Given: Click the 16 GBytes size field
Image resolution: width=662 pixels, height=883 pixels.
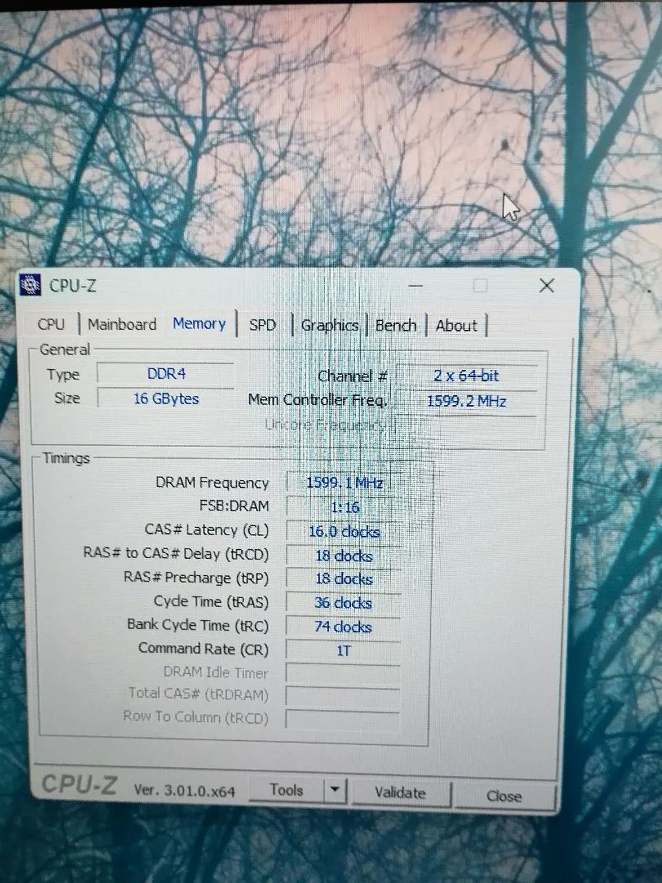Looking at the screenshot, I should pos(166,399).
